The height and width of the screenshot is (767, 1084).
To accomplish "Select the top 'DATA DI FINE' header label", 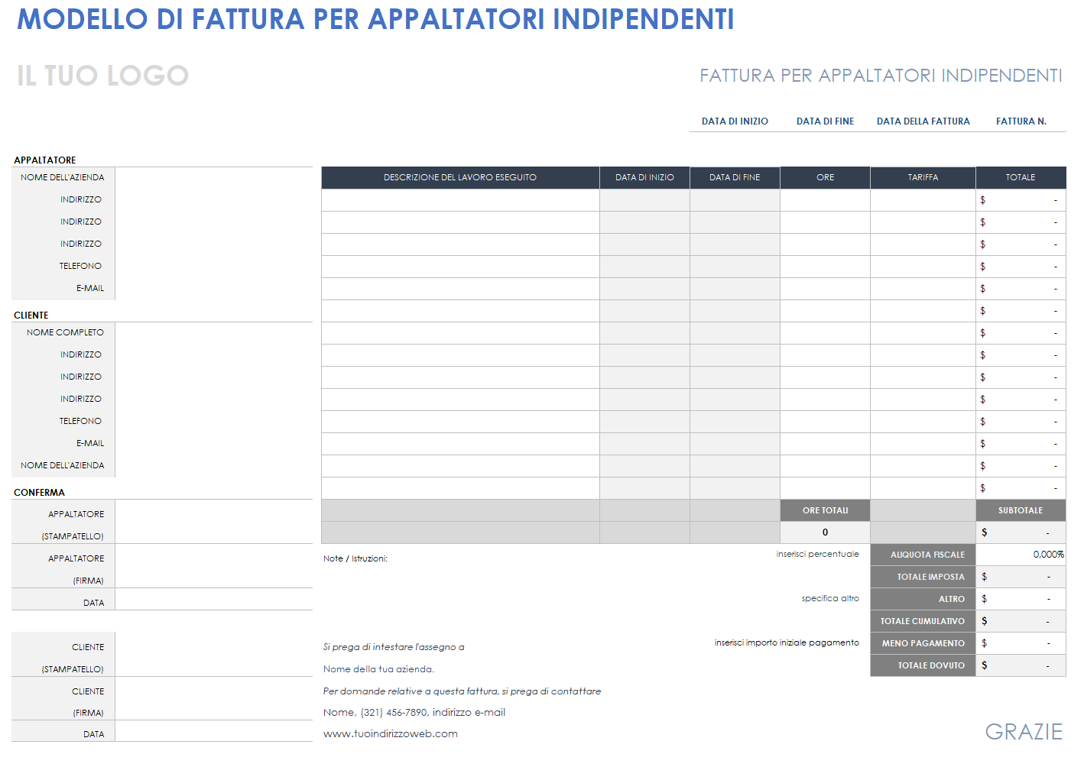I will tap(825, 121).
